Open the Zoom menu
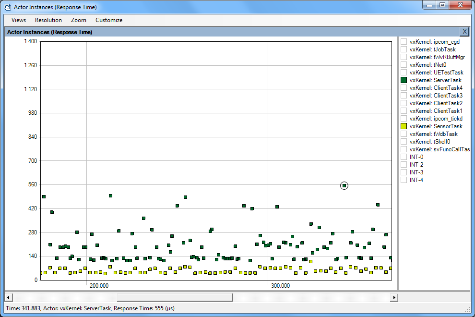 [79, 20]
